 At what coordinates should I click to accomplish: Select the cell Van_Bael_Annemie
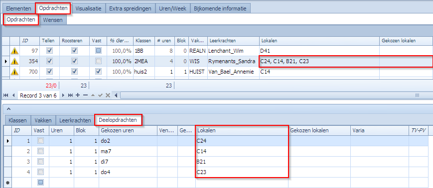pos(233,72)
